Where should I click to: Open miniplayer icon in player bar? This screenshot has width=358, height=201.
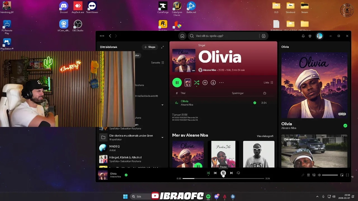[342, 175]
